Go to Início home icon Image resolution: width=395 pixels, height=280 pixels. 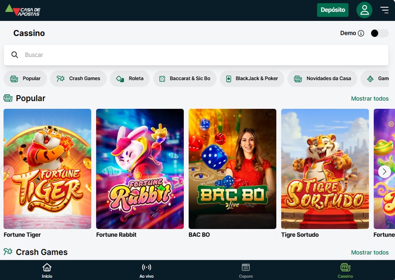47,270
